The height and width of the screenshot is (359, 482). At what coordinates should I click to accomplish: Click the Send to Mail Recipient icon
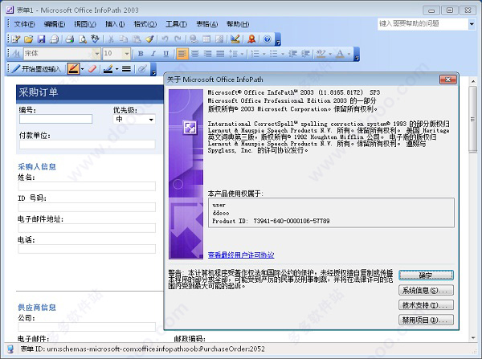[54, 39]
